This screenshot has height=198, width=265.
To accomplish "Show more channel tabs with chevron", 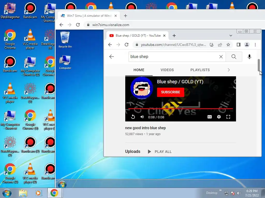I will 229,70.
